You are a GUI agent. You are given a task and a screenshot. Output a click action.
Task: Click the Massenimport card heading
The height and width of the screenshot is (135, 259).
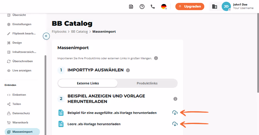pyautogui.click(x=73, y=48)
